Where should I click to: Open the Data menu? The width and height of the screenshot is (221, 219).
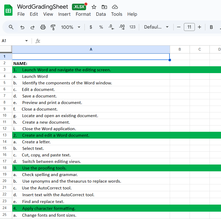(101, 14)
